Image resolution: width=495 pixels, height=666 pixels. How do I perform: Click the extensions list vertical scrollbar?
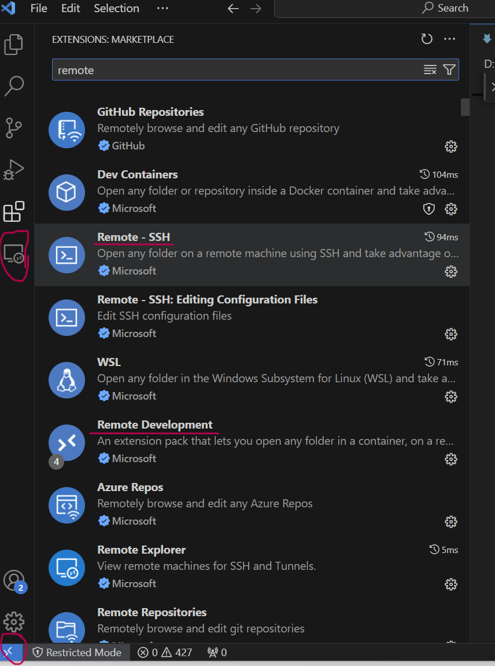(465, 107)
